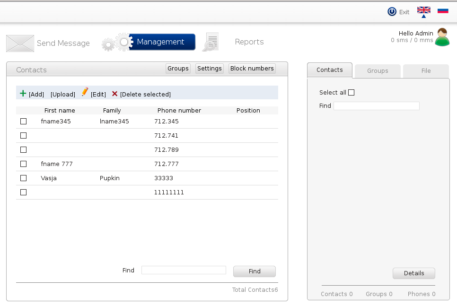This screenshot has width=457, height=306.
Task: Click the green plus Add icon
Action: pyautogui.click(x=23, y=94)
